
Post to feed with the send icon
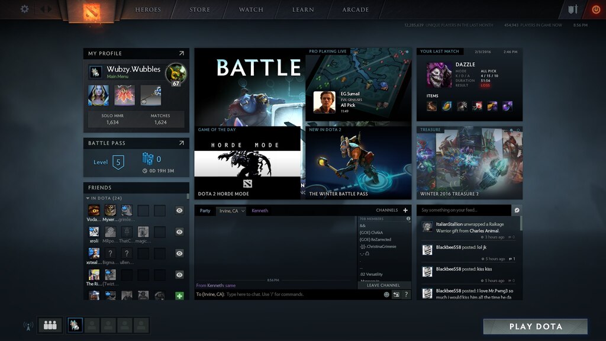[x=517, y=210]
